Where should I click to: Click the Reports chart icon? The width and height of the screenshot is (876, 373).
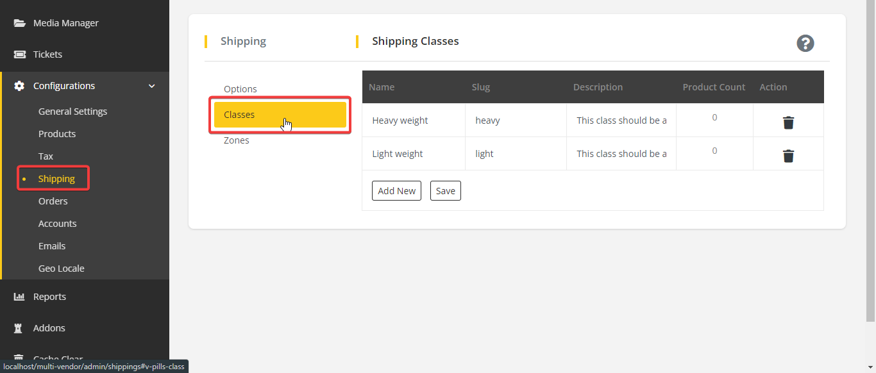(x=20, y=297)
